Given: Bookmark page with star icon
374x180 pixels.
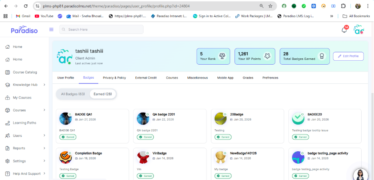Looking at the screenshot, I should click(x=271, y=6).
